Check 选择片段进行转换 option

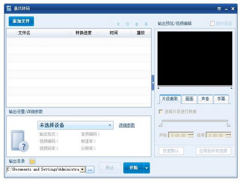[x=161, y=111]
